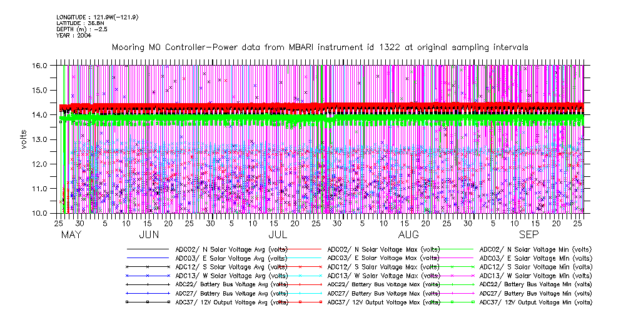This screenshot has height=315, width=631.
Task: Click the SEP month label on the x-axis
Action: point(528,235)
